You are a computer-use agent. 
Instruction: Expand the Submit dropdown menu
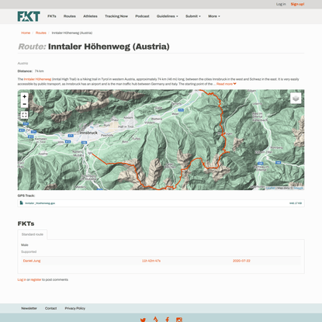click(193, 16)
